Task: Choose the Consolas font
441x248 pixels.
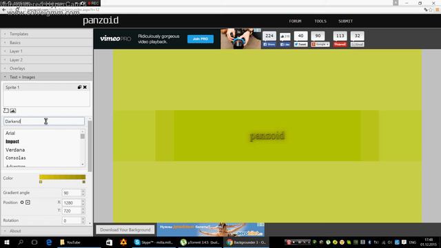Action: [16, 158]
